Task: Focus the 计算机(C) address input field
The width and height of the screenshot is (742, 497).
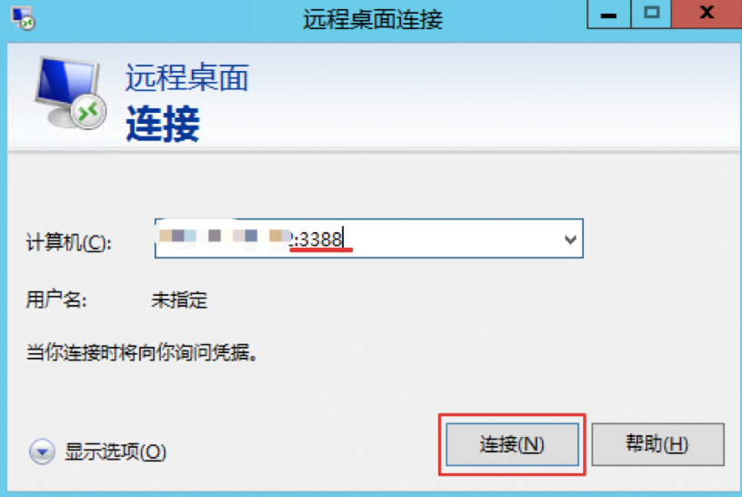Action: (x=368, y=238)
